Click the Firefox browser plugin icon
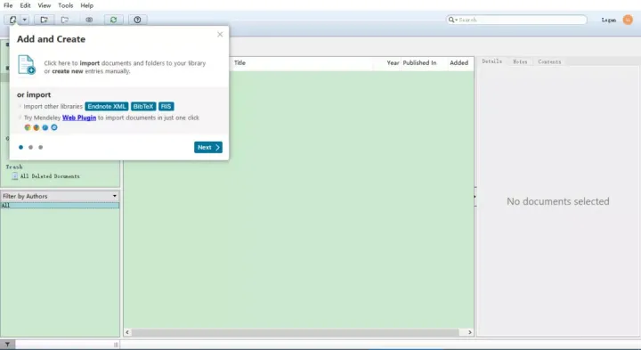The height and width of the screenshot is (350, 641). coord(37,127)
